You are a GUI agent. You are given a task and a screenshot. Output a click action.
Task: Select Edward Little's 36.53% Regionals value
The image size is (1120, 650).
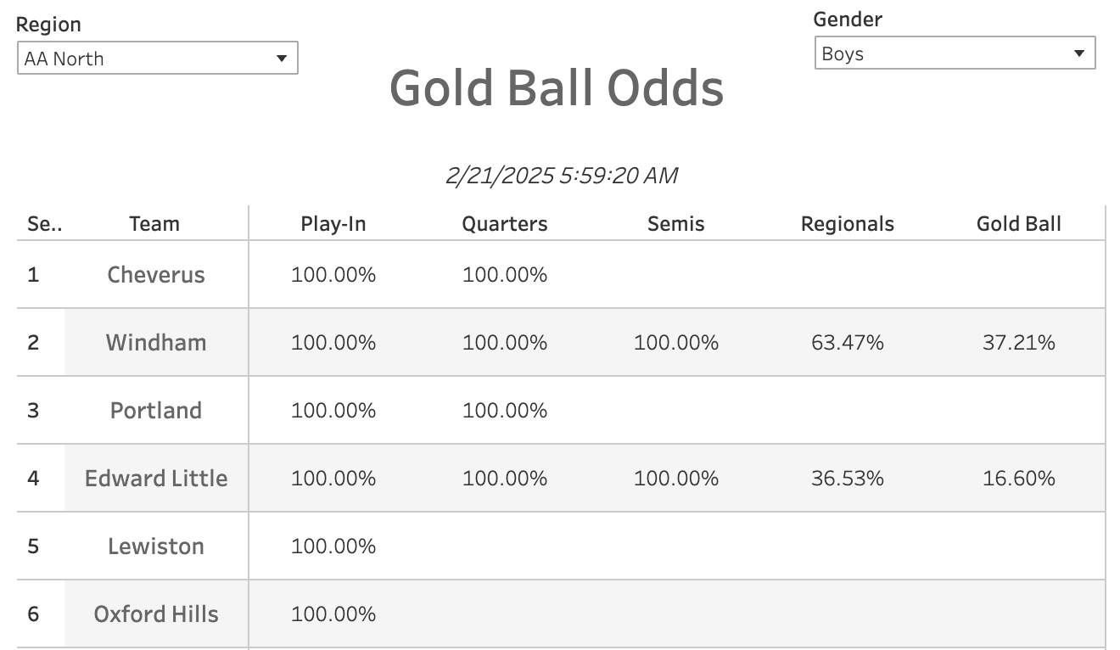[x=848, y=479]
